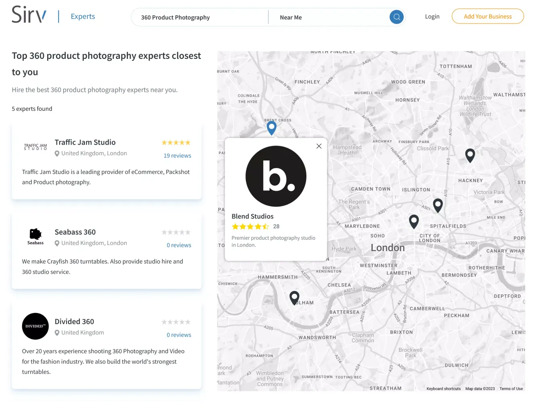Click Divided 360's empty star rating

point(176,322)
